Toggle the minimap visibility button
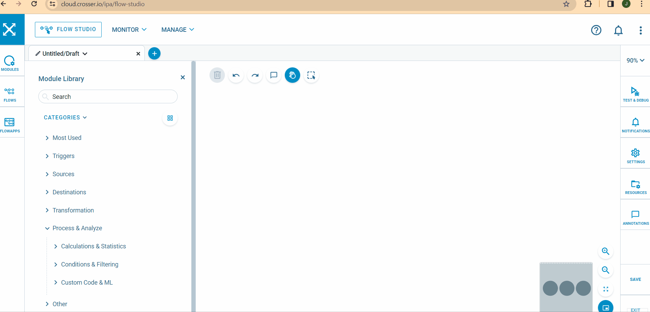Image resolution: width=650 pixels, height=312 pixels. coord(606,307)
